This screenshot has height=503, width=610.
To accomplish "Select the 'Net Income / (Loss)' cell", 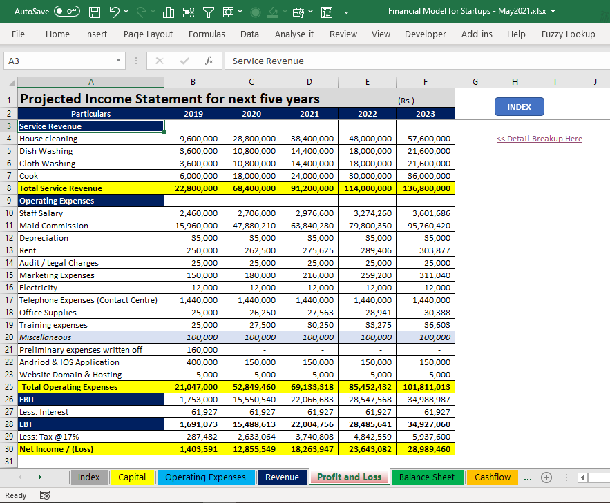I will (90, 449).
